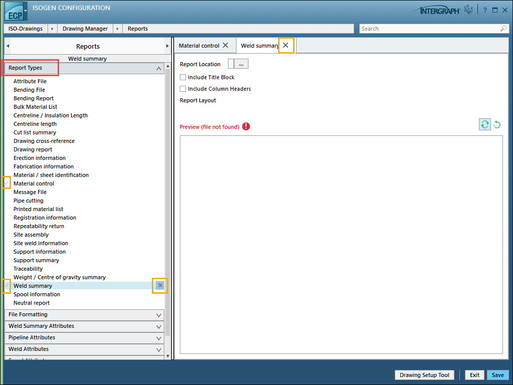The height and width of the screenshot is (385, 513).
Task: Click the search magnifier icon
Action: pyautogui.click(x=504, y=29)
